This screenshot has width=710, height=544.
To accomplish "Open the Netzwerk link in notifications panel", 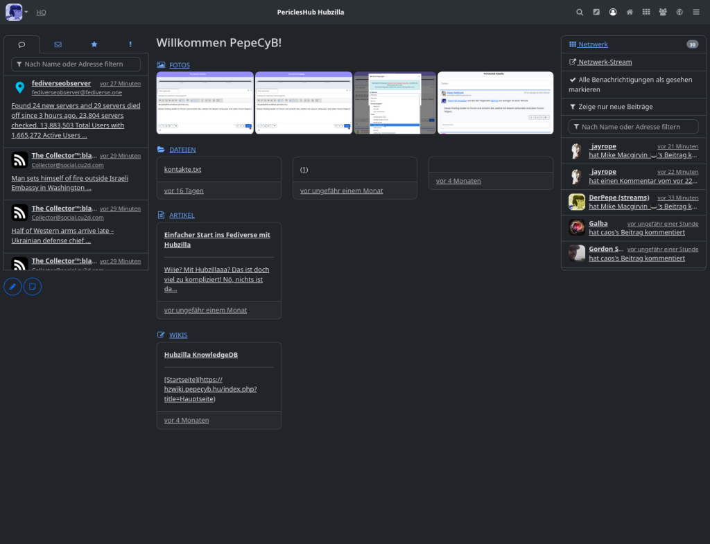I will pyautogui.click(x=588, y=44).
